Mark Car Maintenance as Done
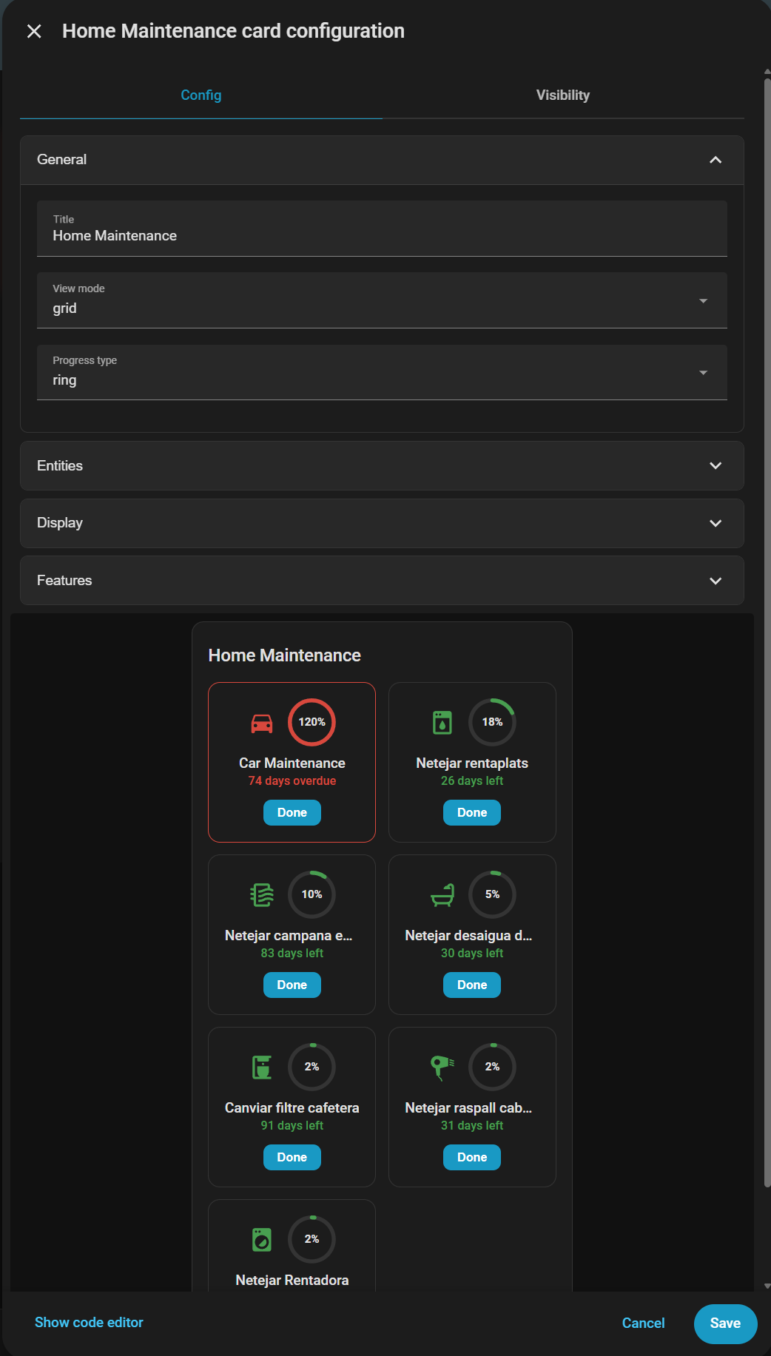The height and width of the screenshot is (1356, 771). point(292,812)
